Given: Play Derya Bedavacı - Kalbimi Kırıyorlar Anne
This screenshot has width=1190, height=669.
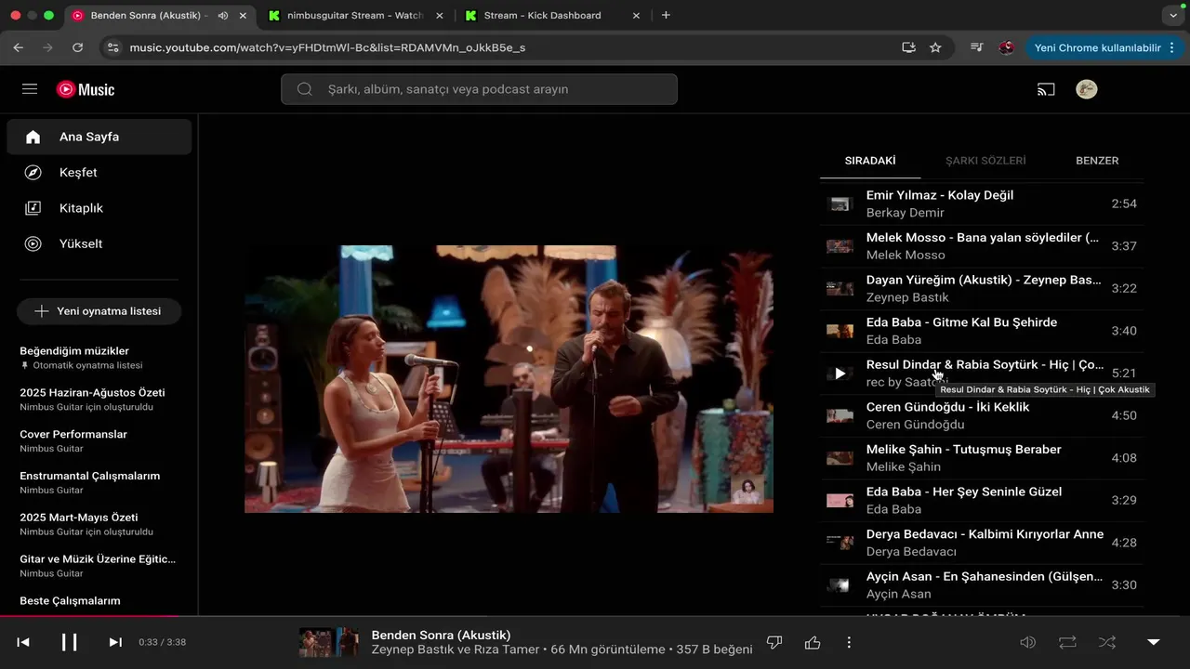Looking at the screenshot, I should 982,543.
